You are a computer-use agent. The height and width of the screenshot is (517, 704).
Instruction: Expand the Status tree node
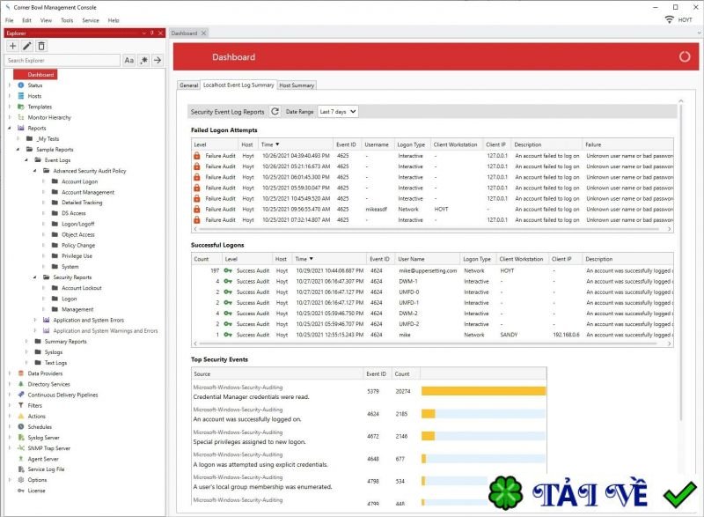coord(9,85)
